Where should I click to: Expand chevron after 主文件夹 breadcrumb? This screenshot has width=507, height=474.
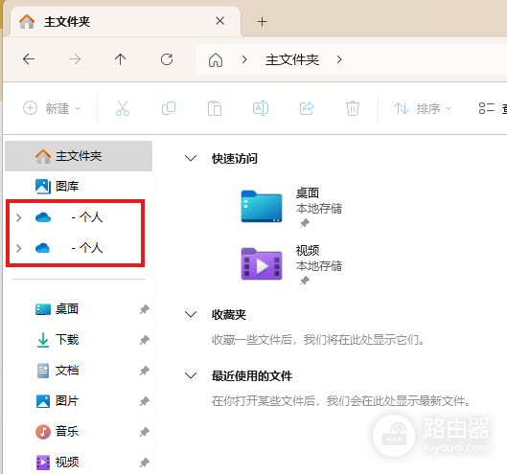pyautogui.click(x=339, y=59)
